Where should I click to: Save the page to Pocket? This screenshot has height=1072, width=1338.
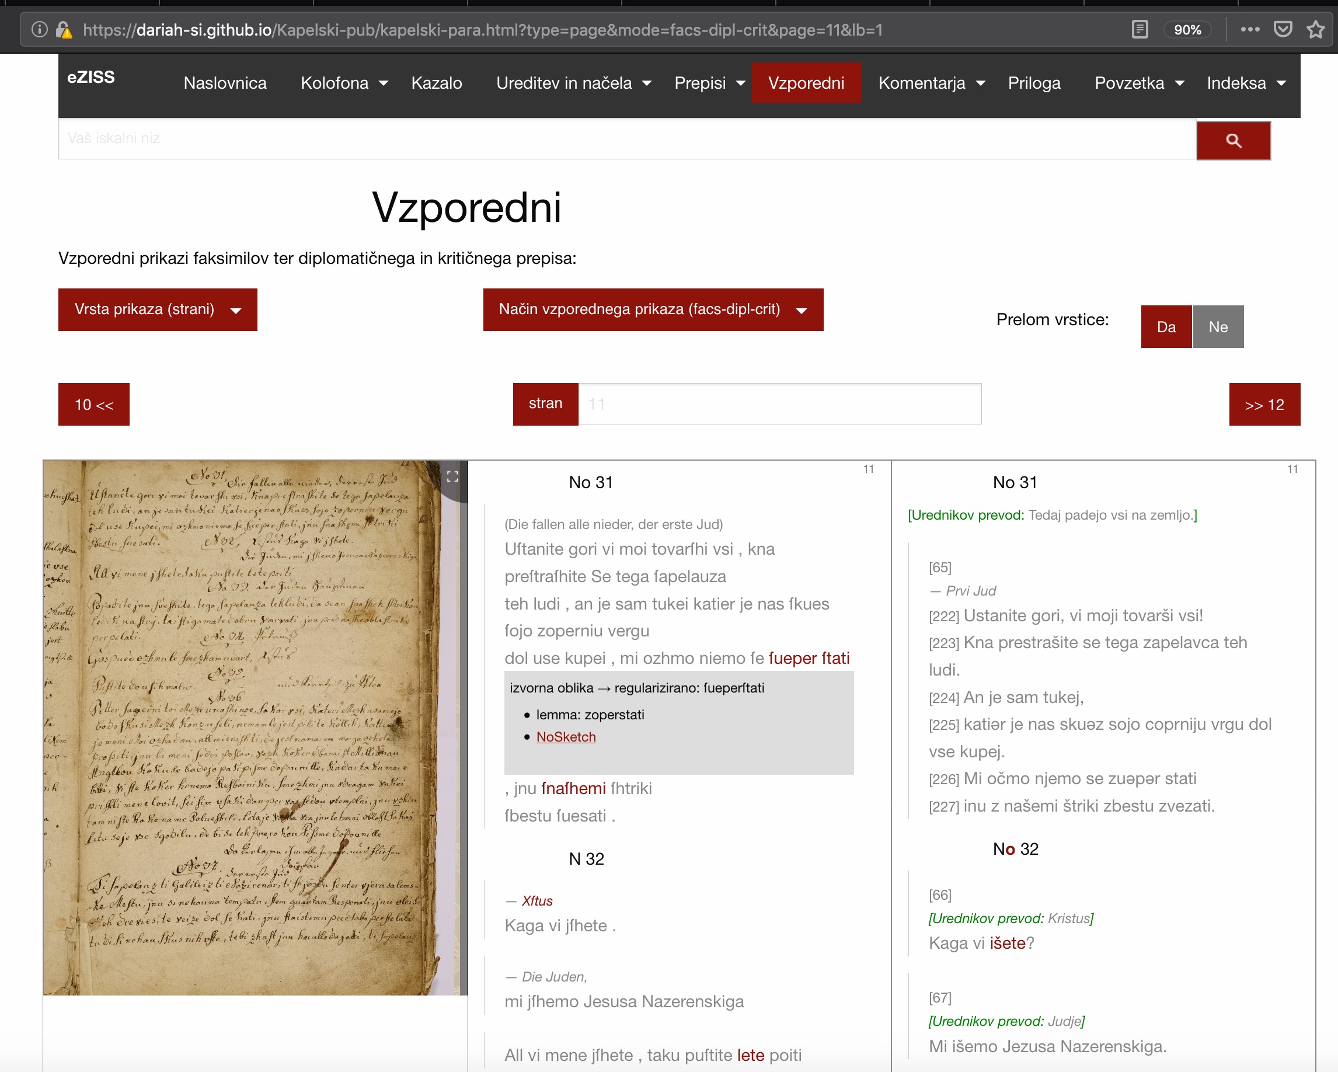(x=1283, y=29)
